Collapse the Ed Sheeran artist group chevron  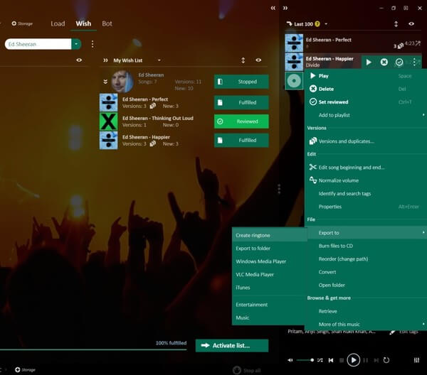pos(105,82)
